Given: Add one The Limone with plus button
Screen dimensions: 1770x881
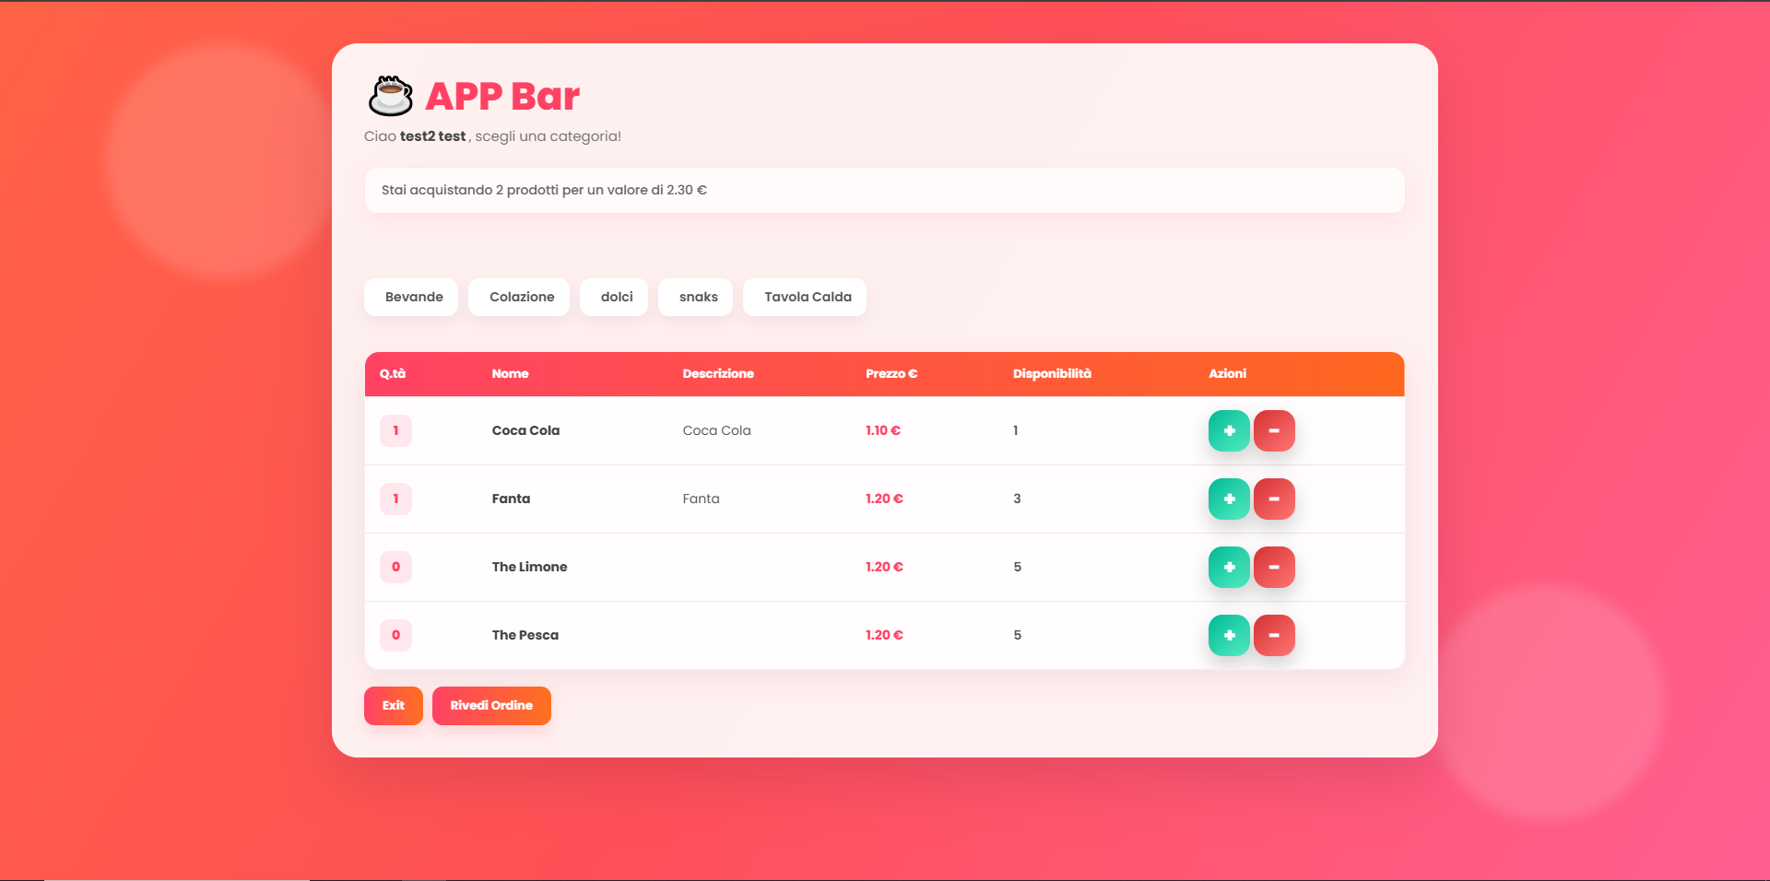Looking at the screenshot, I should [x=1229, y=567].
